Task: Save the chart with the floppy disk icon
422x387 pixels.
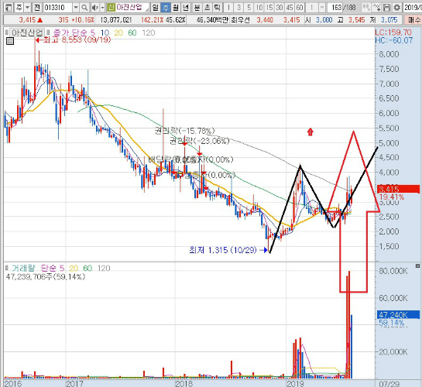Action: (x=386, y=8)
